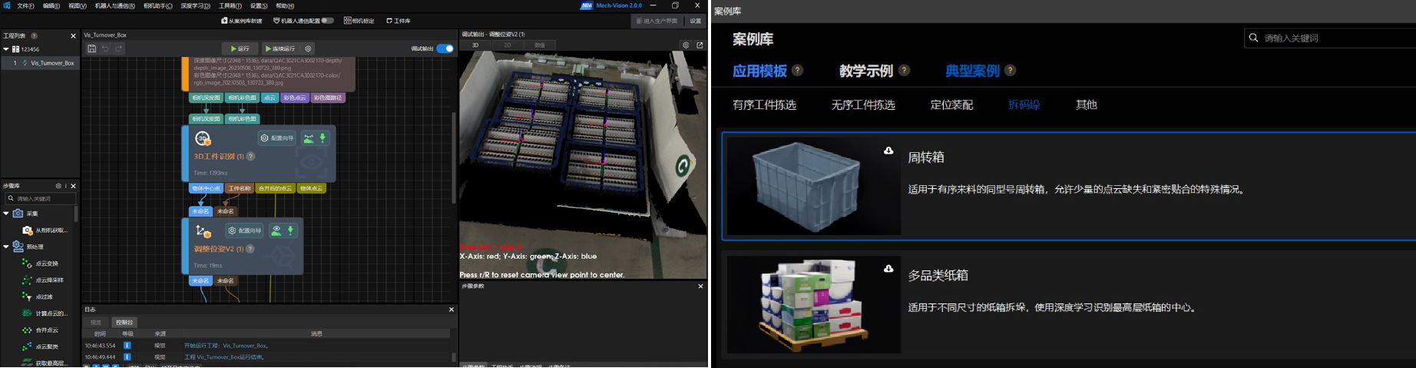
Task: Pop out debug output window icon
Action: 700,45
